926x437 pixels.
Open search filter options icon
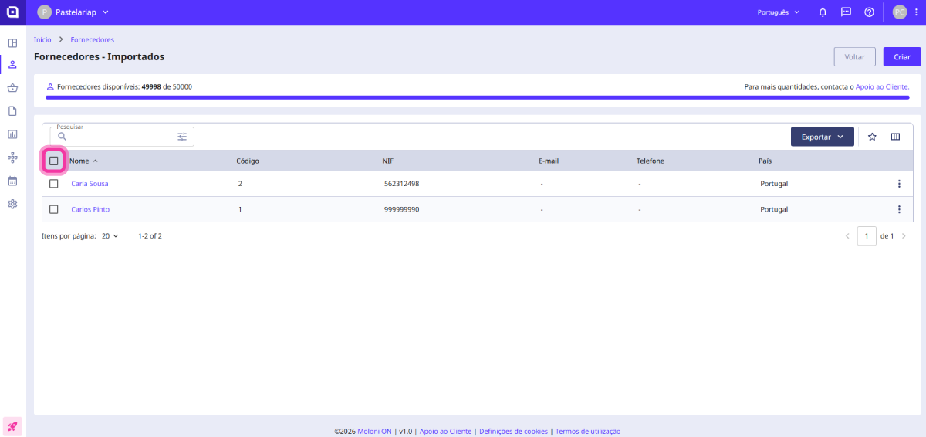point(182,137)
